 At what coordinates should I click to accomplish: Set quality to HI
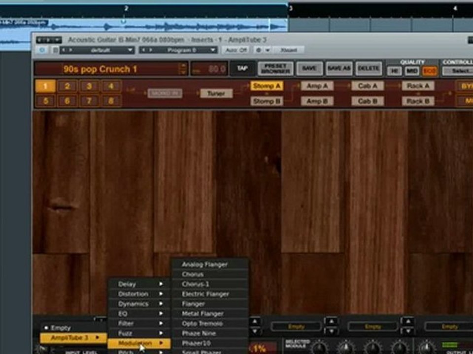[394, 71]
